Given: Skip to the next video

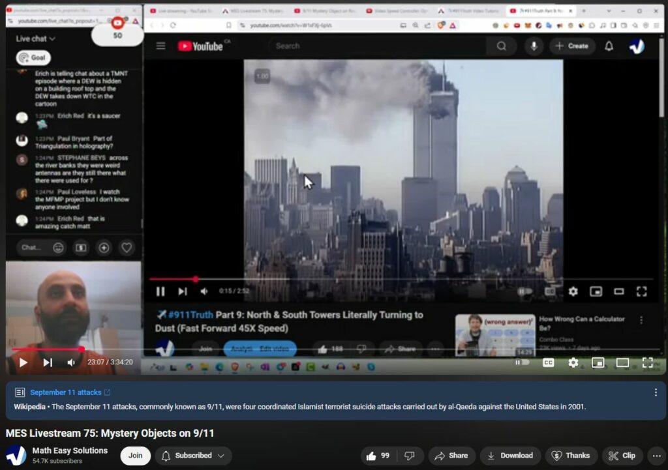Looking at the screenshot, I should click(48, 362).
